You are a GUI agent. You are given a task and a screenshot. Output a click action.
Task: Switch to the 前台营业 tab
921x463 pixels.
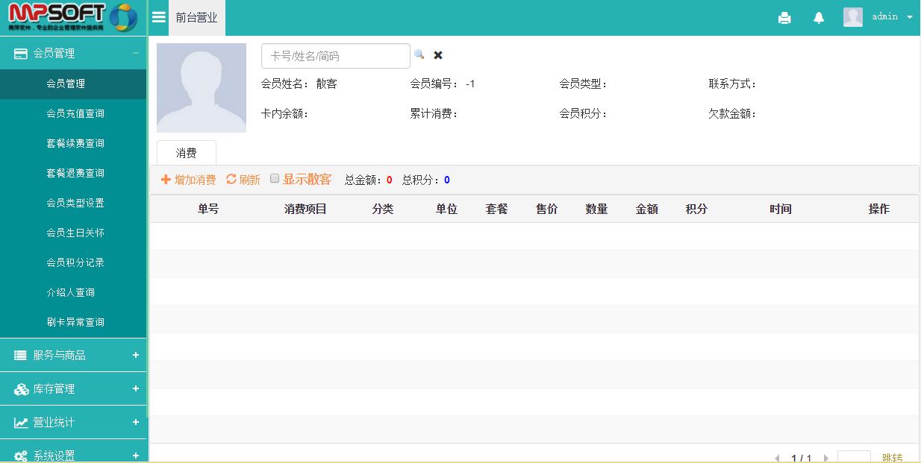click(x=196, y=18)
